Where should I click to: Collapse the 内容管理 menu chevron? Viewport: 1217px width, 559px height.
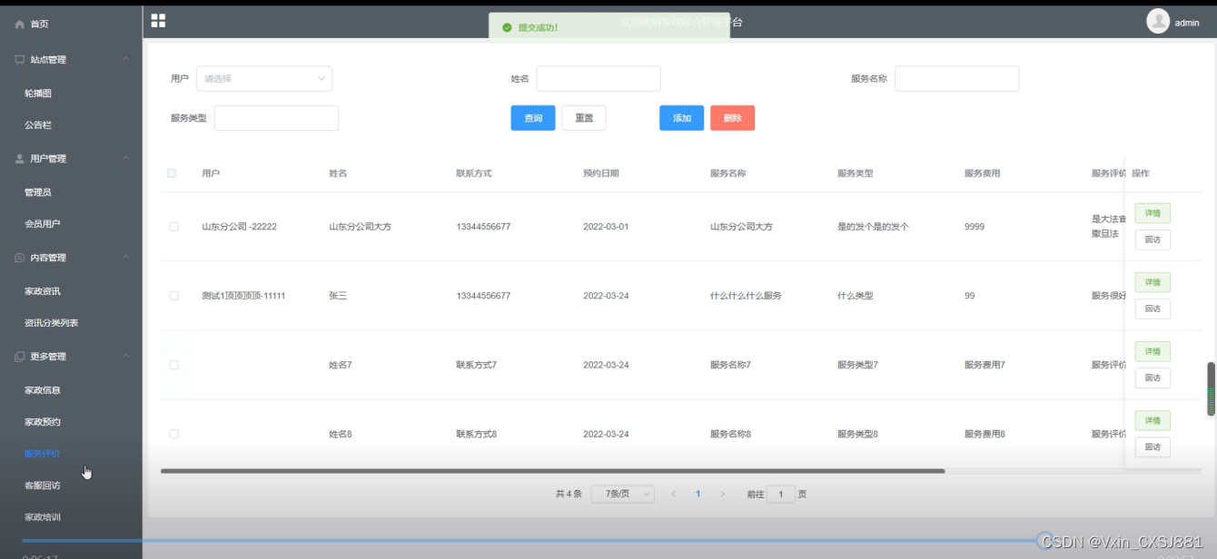(x=126, y=258)
